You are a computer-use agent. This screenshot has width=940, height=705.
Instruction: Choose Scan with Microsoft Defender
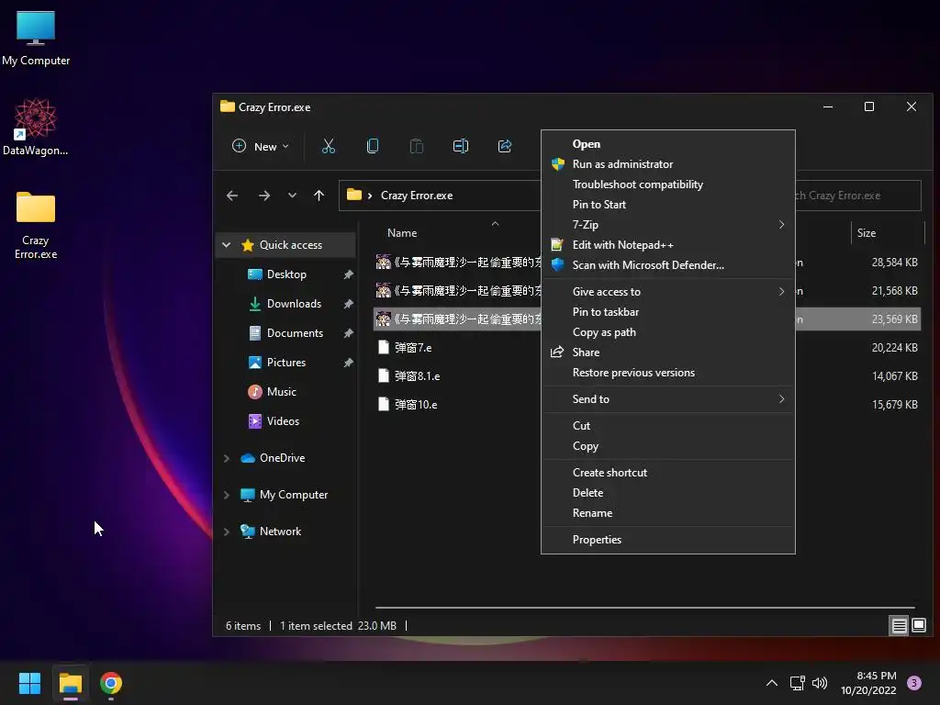pos(668,265)
